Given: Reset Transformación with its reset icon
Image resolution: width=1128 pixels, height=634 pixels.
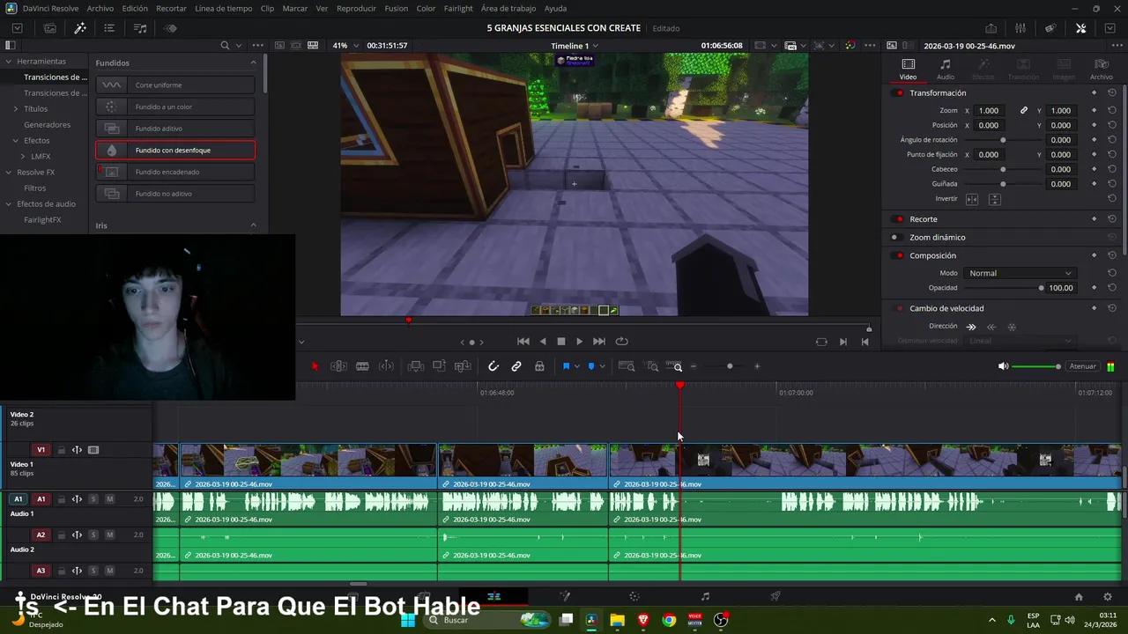Looking at the screenshot, I should [x=1112, y=92].
